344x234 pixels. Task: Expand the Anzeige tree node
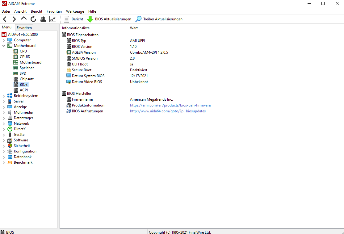4,107
